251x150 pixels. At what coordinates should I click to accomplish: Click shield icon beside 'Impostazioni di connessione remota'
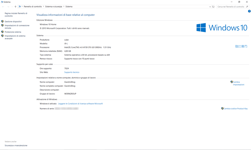point(3,25)
